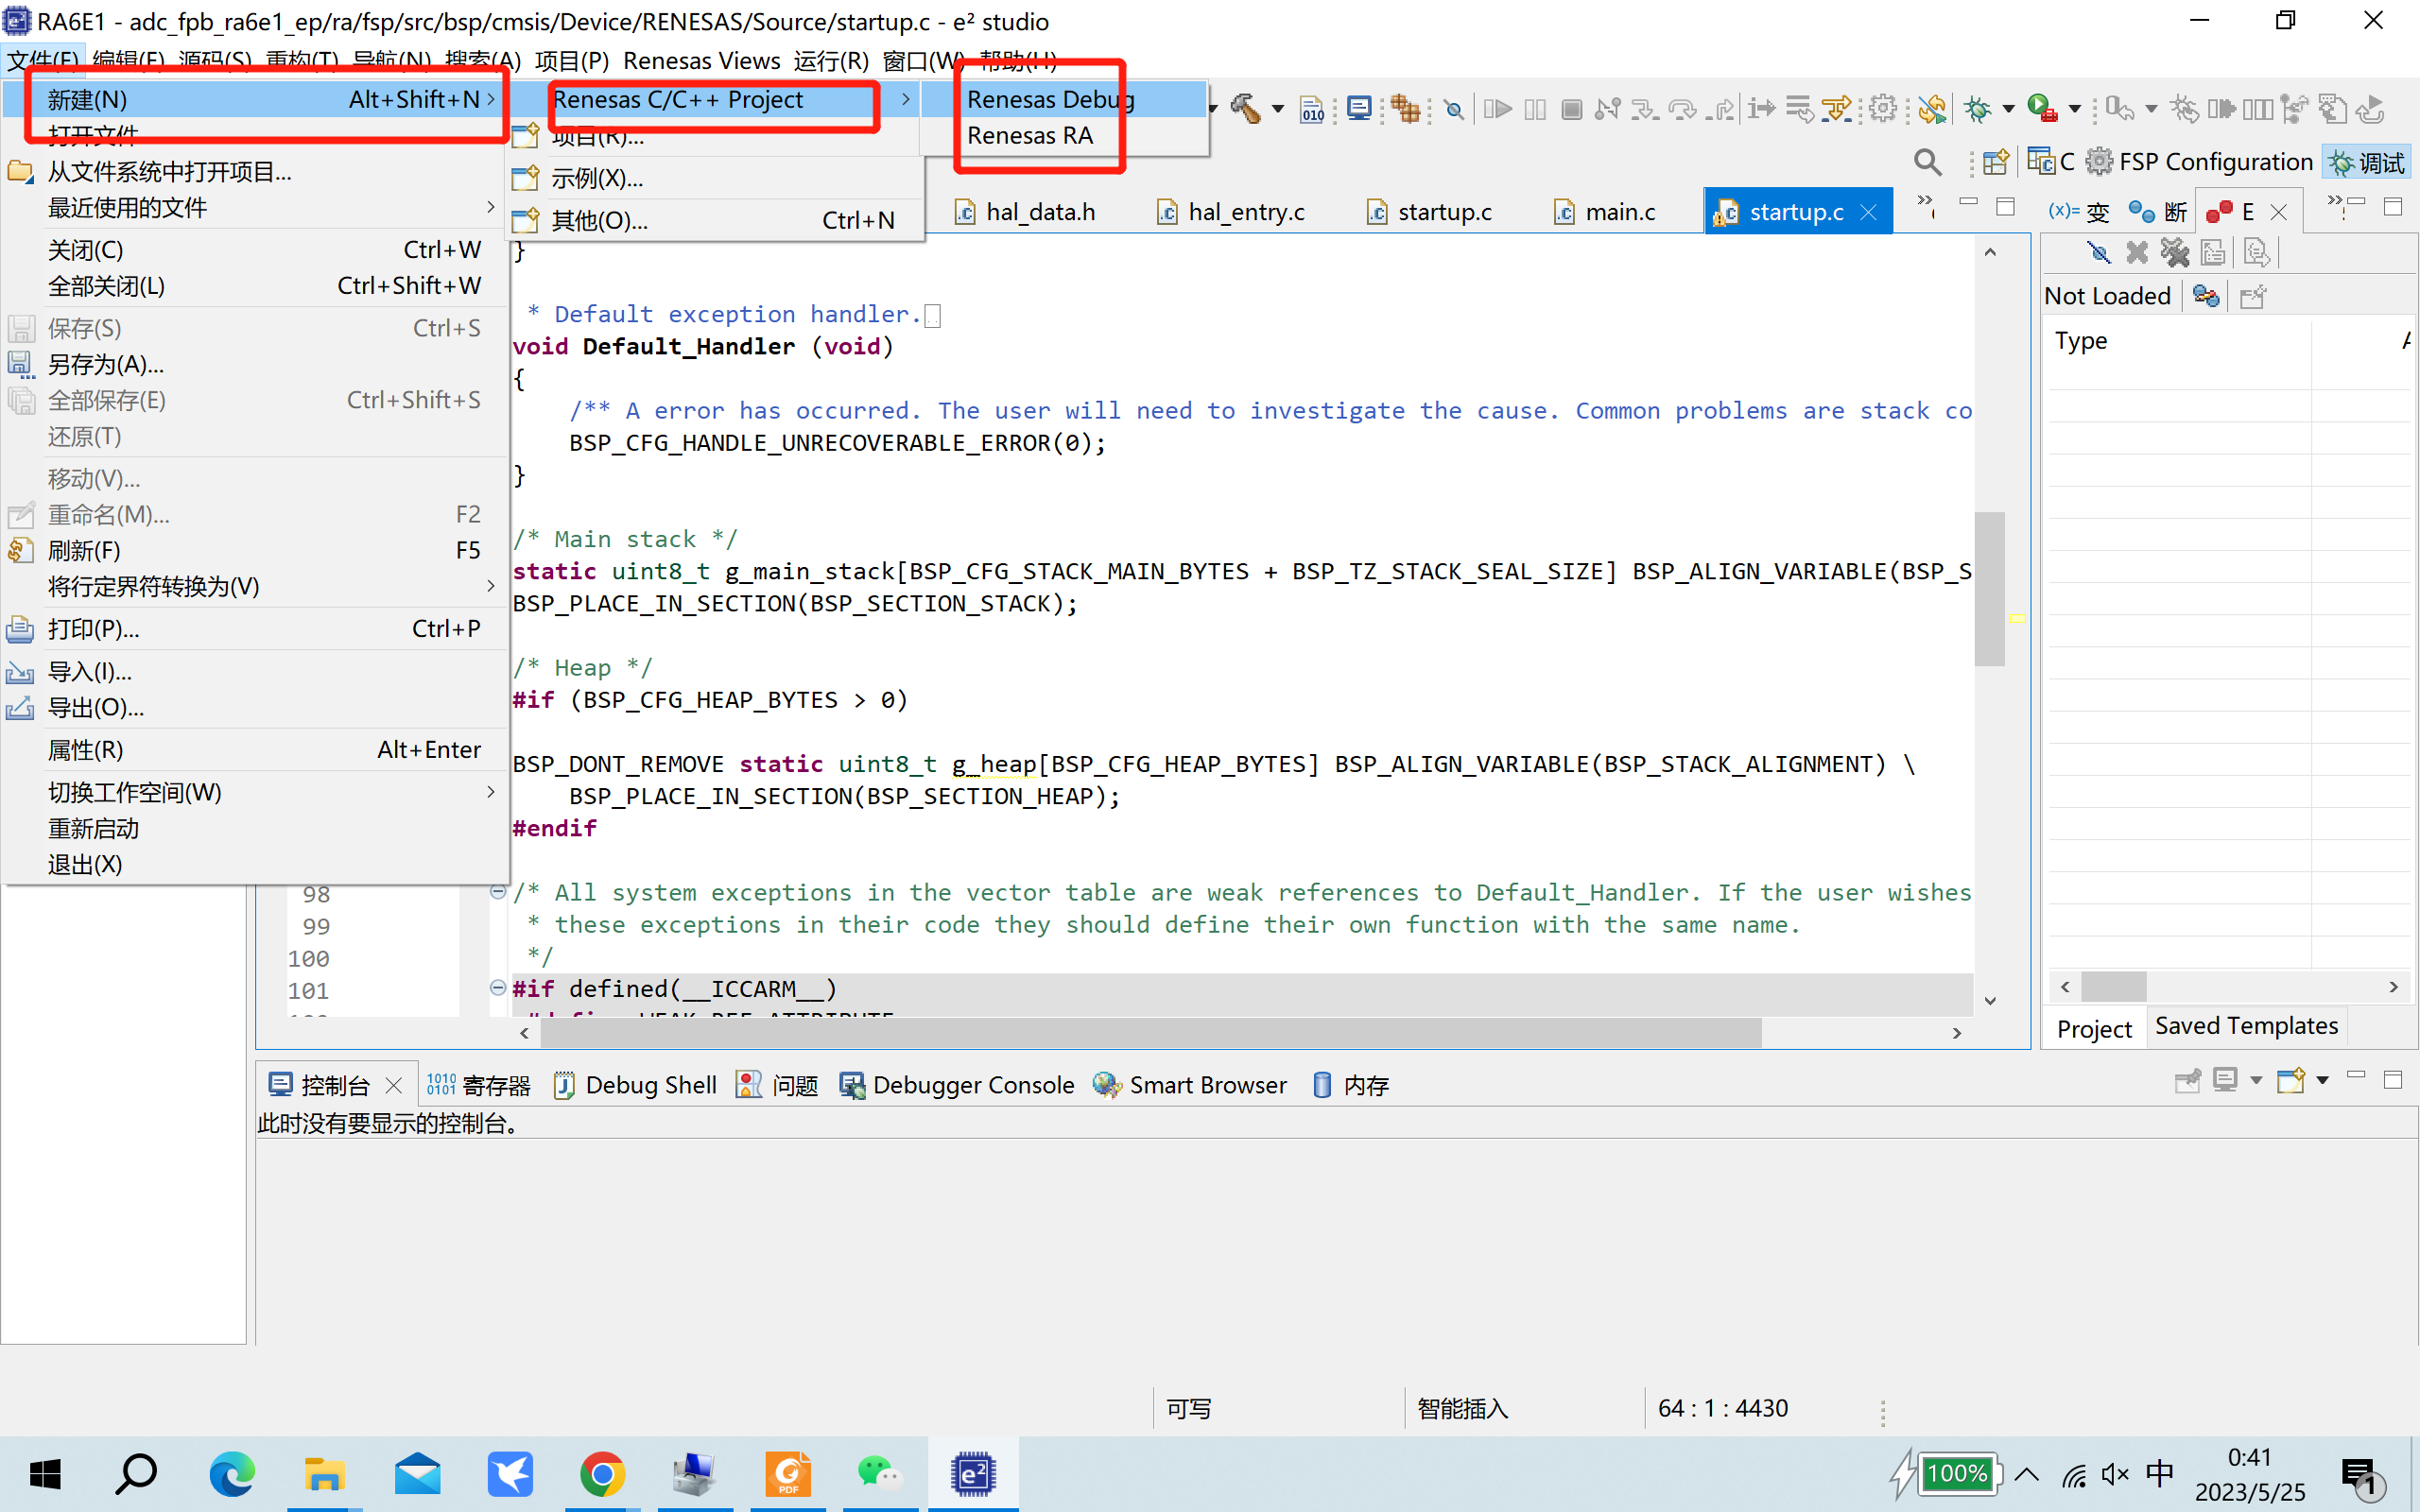Choose 其他(O)... from New submenu
Screen dimensions: 2420x1512
click(714, 220)
